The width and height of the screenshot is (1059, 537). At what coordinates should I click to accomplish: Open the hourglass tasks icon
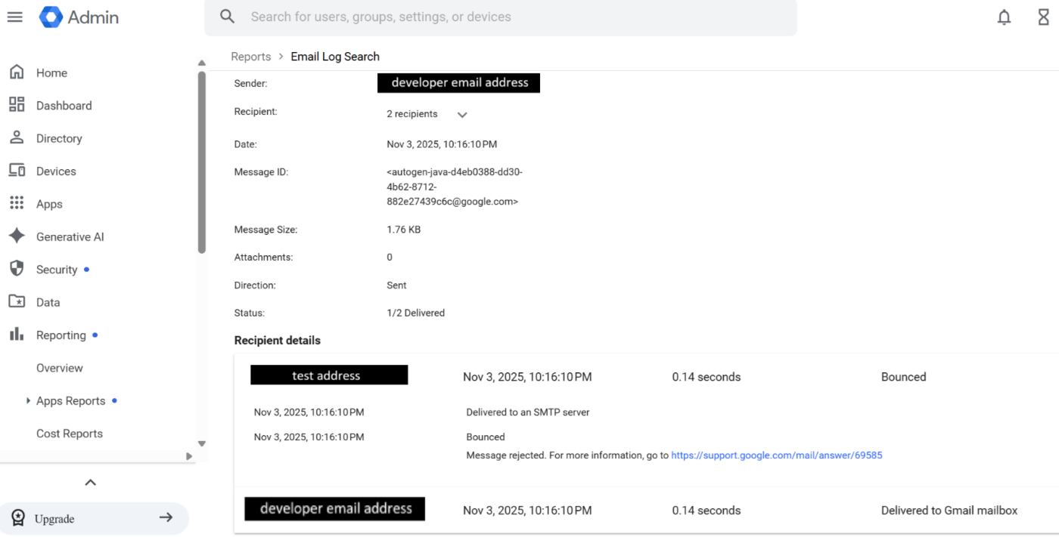1043,17
